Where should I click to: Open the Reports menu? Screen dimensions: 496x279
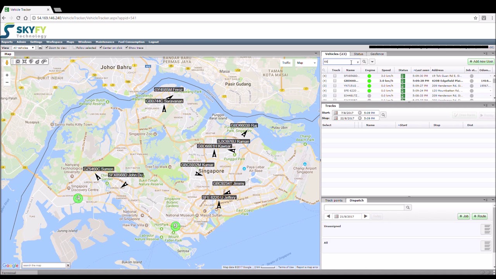click(x=7, y=42)
